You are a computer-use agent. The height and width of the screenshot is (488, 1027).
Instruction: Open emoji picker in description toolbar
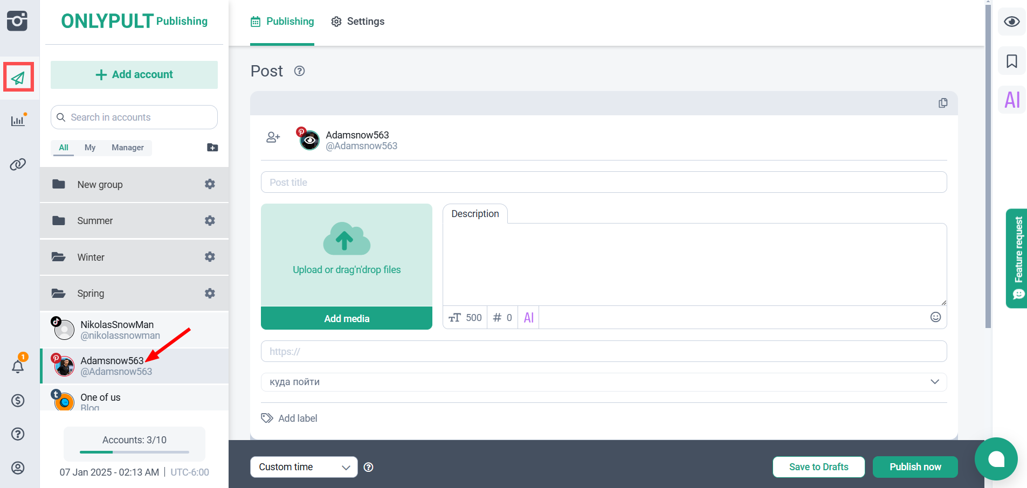point(935,317)
